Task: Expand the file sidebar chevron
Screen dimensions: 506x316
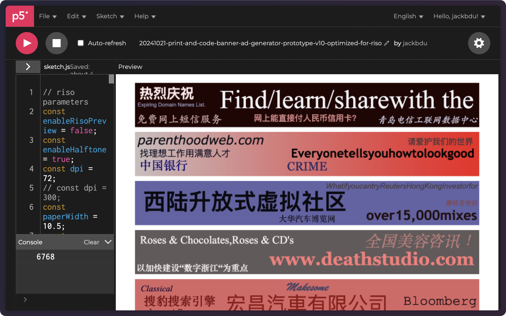Action: 28,67
